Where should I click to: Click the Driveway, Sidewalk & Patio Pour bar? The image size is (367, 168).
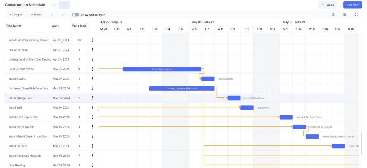(182, 88)
